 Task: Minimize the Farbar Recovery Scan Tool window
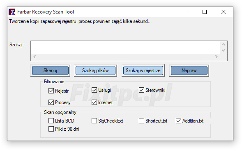pos(186,12)
